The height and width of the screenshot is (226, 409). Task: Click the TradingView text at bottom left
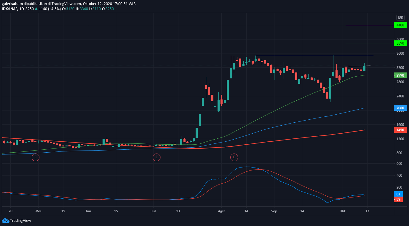click(20, 221)
